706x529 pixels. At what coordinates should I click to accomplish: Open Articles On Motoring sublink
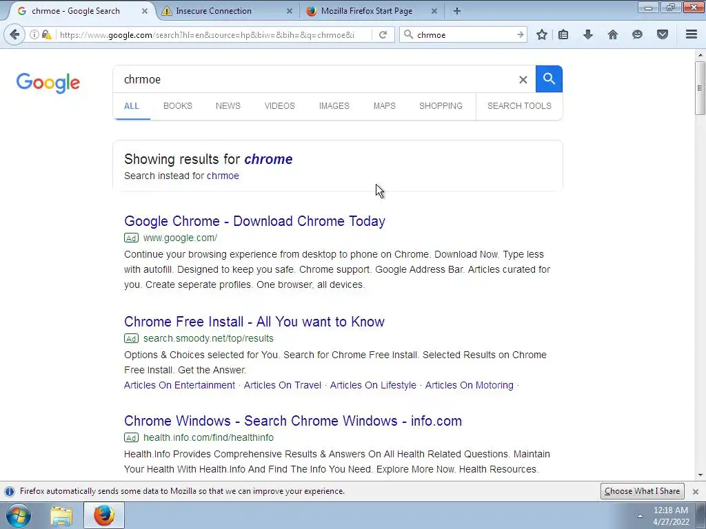pyautogui.click(x=469, y=386)
